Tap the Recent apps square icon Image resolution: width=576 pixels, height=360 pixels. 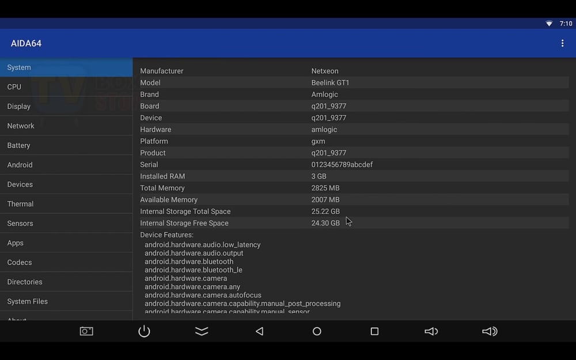point(374,331)
